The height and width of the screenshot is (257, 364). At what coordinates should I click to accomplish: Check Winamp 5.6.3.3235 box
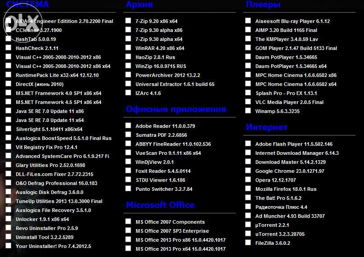click(x=248, y=111)
